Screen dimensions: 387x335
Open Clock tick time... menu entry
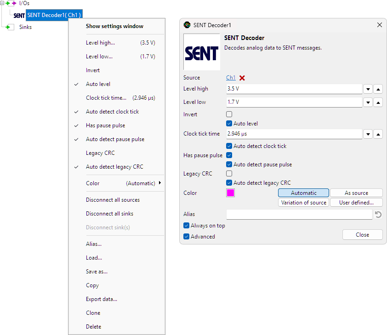117,98
